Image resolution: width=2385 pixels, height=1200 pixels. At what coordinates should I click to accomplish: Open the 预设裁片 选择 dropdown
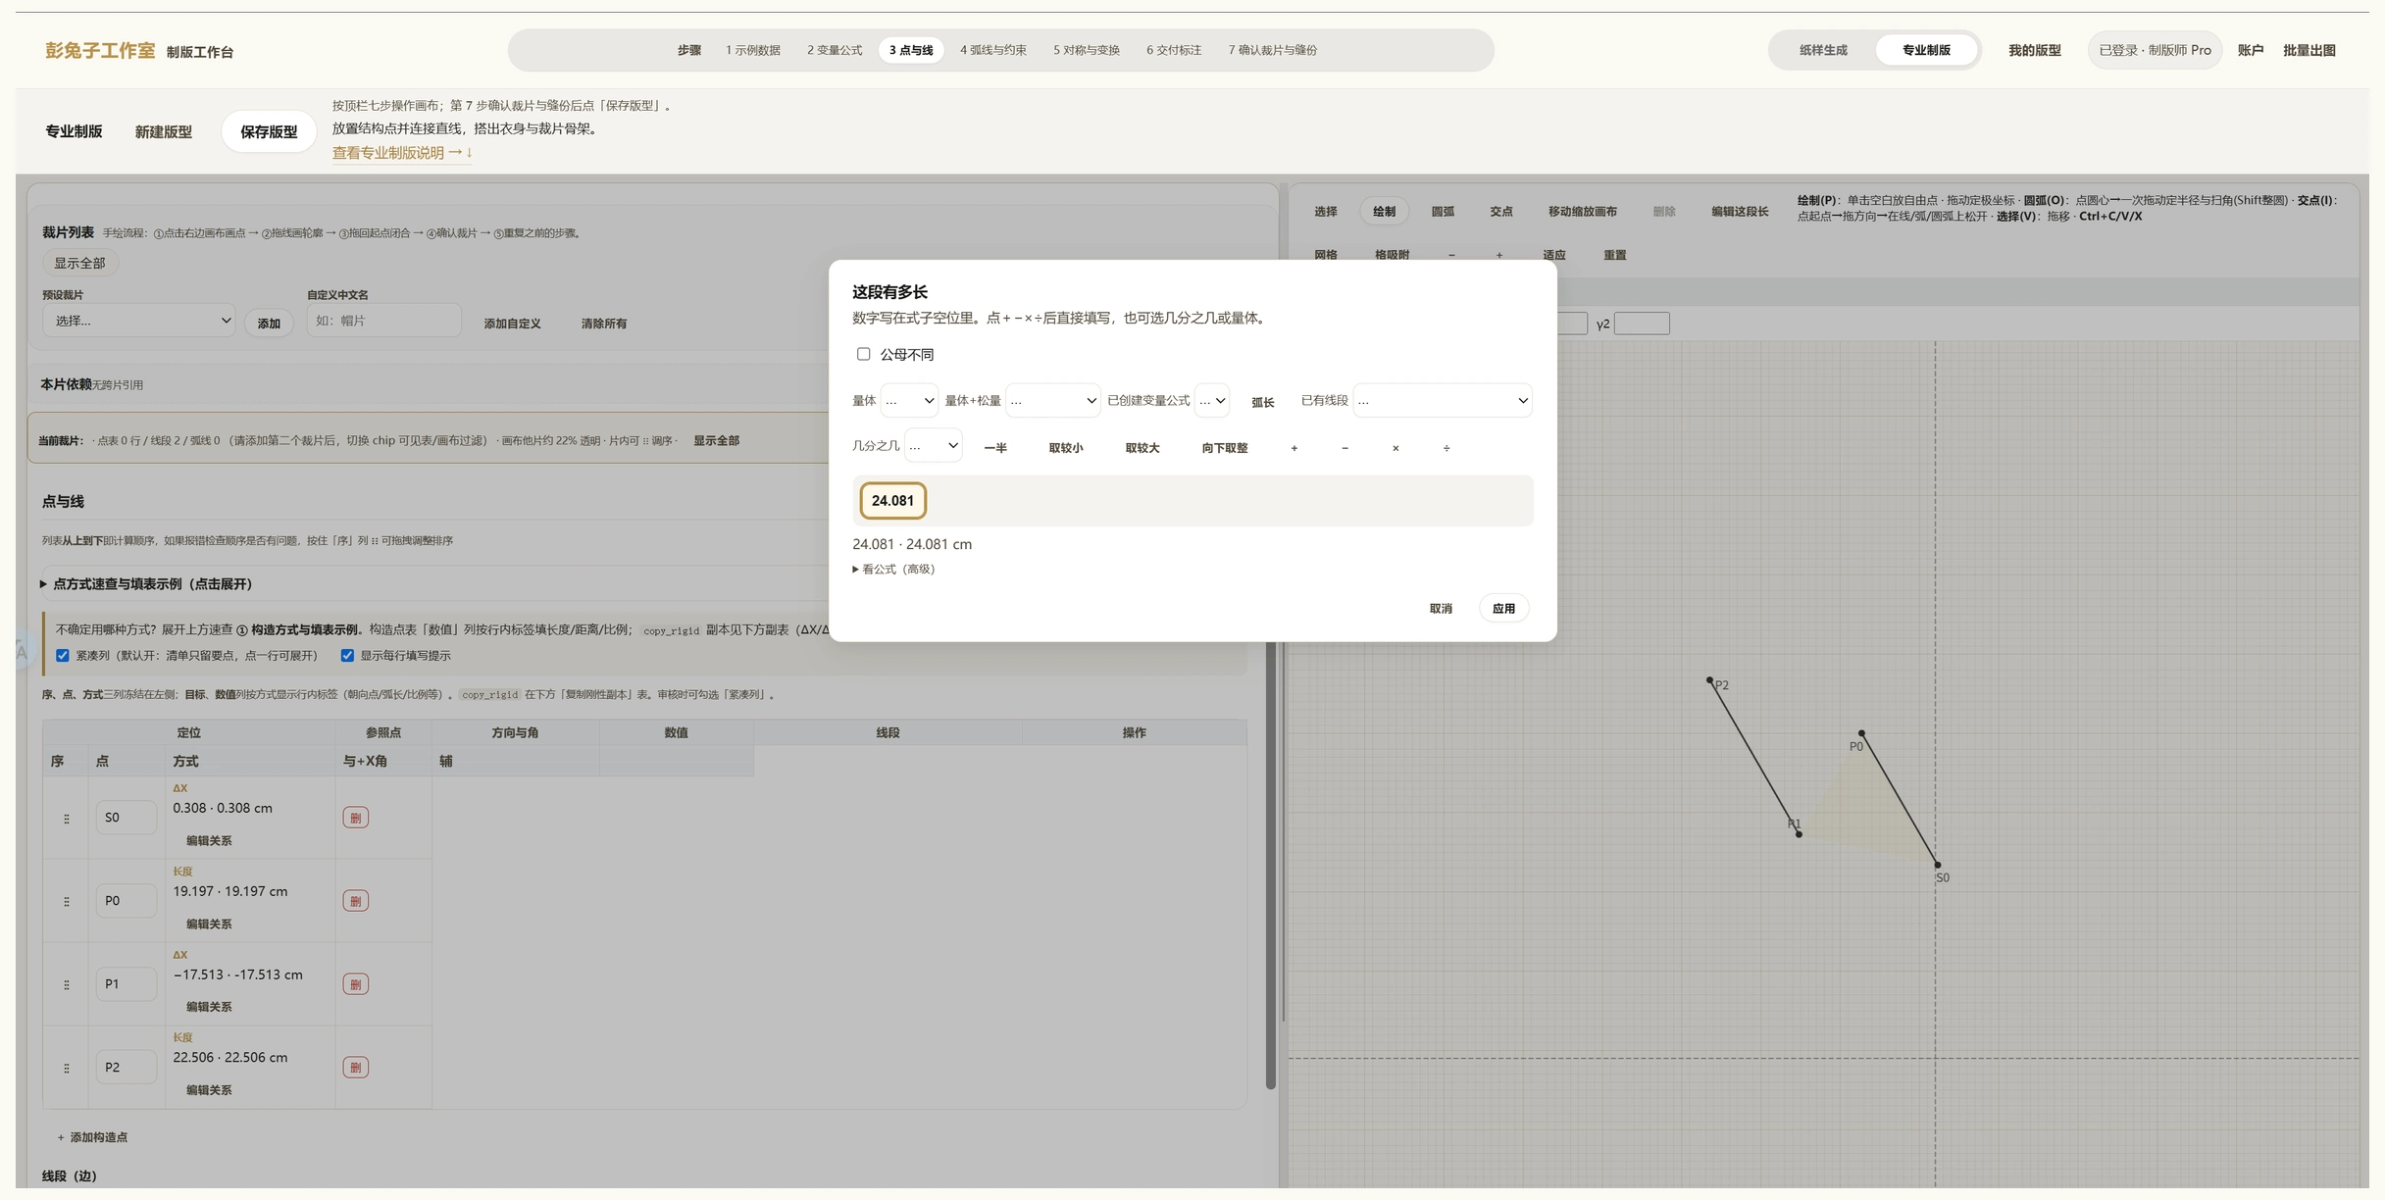[x=138, y=321]
